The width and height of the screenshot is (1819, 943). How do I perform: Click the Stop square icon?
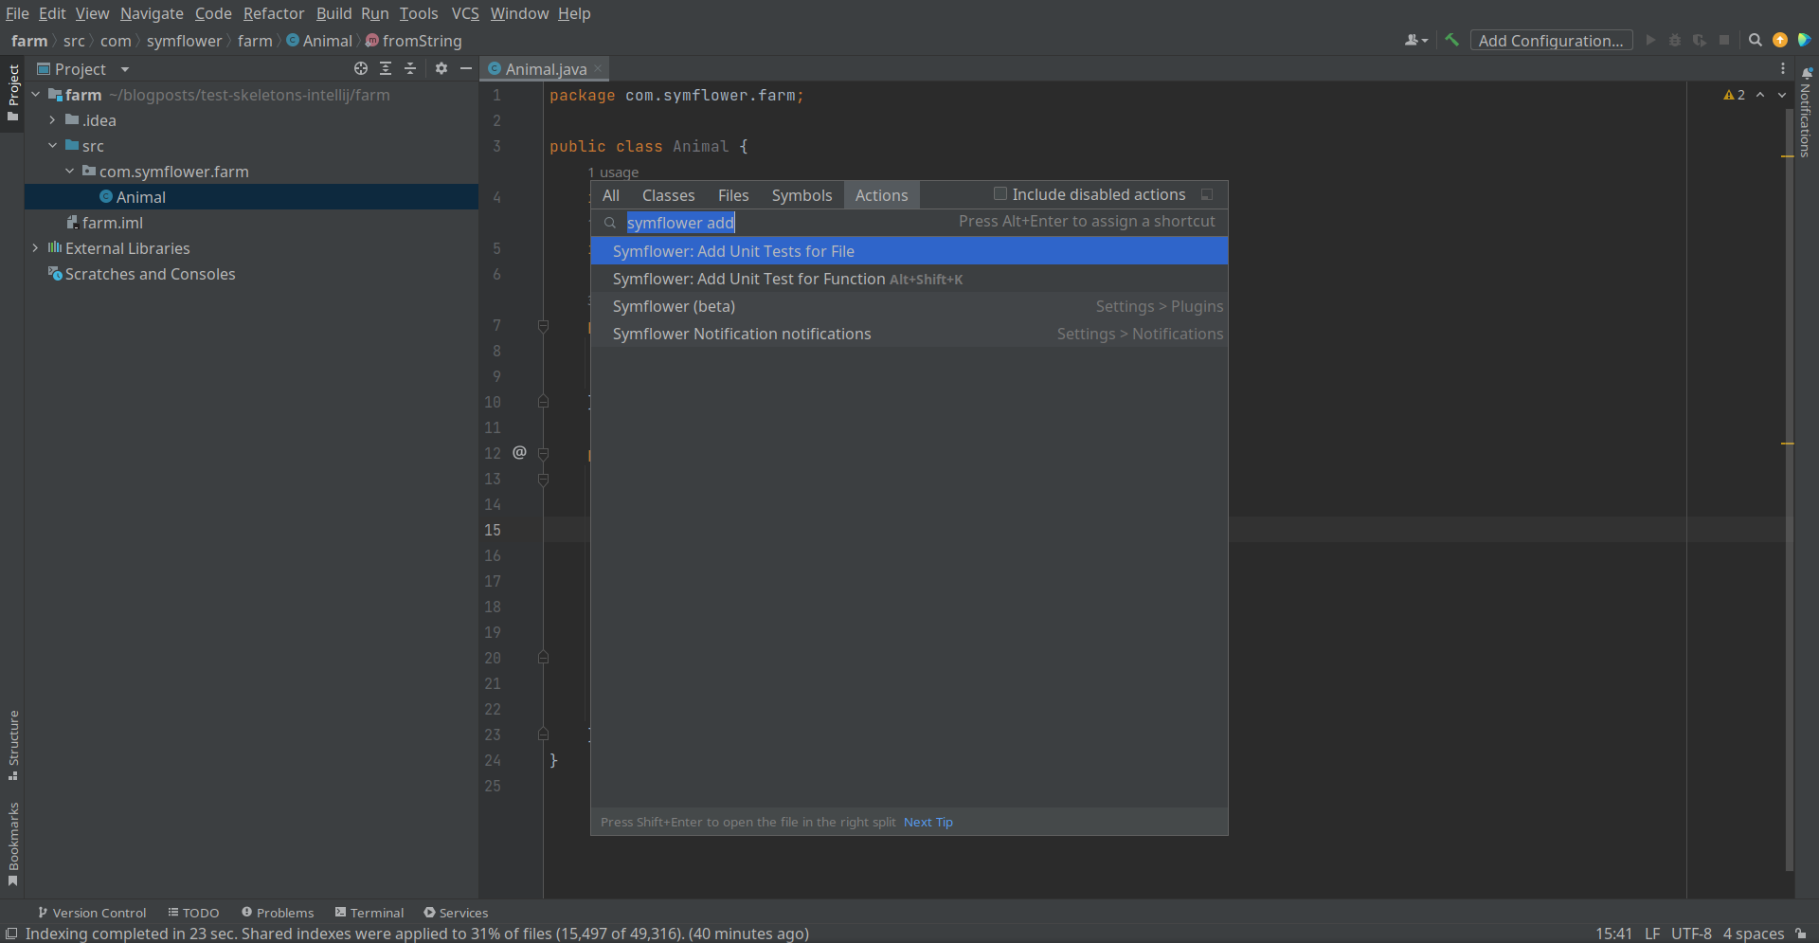(x=1724, y=40)
